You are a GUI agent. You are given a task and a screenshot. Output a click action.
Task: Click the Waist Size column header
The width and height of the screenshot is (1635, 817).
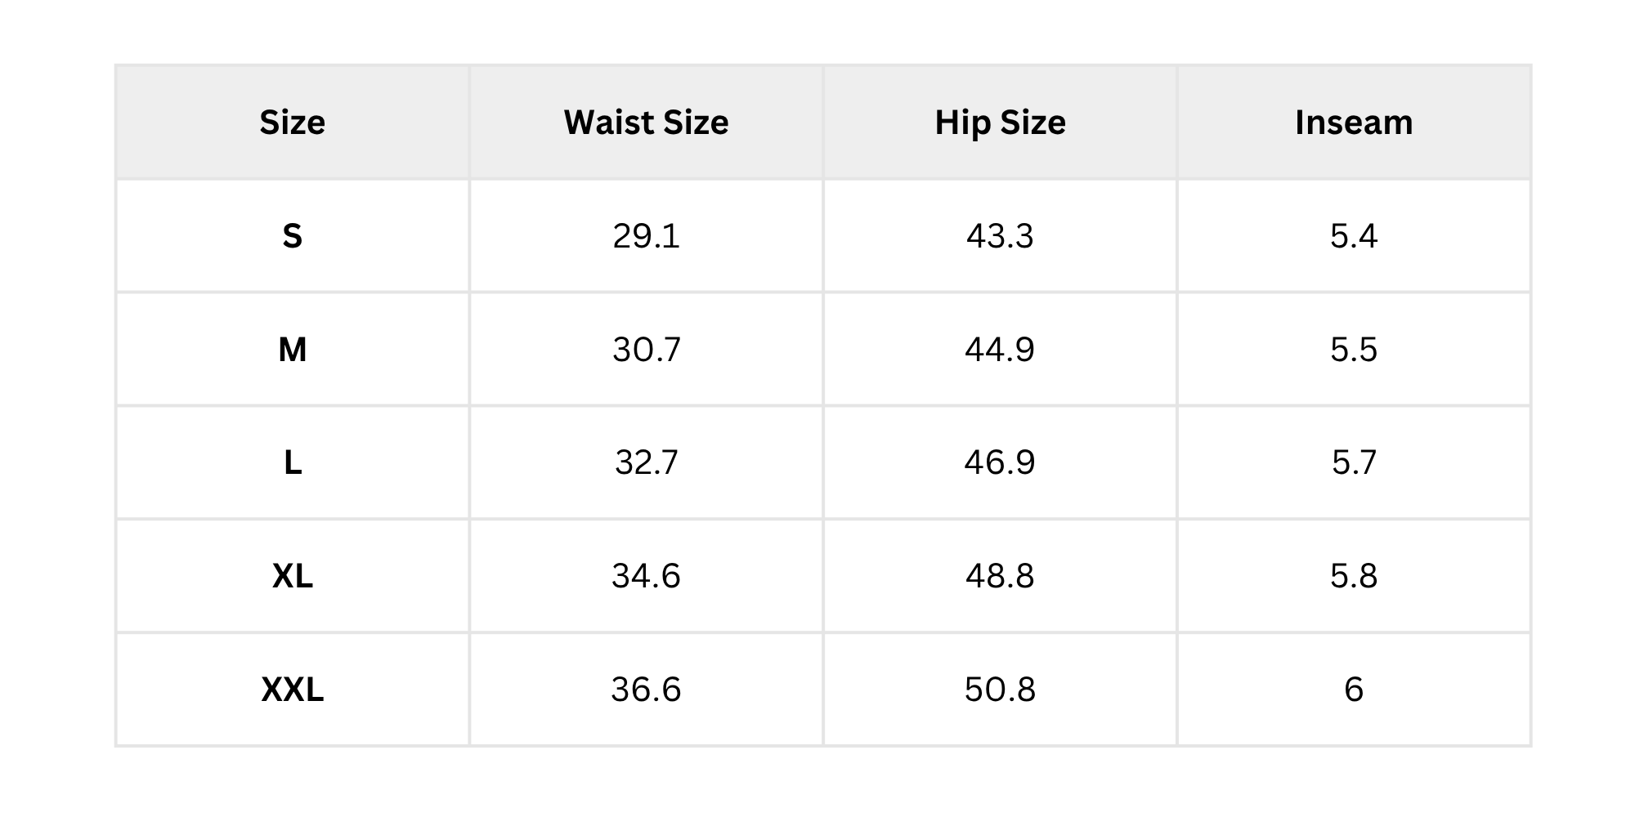coord(646,123)
